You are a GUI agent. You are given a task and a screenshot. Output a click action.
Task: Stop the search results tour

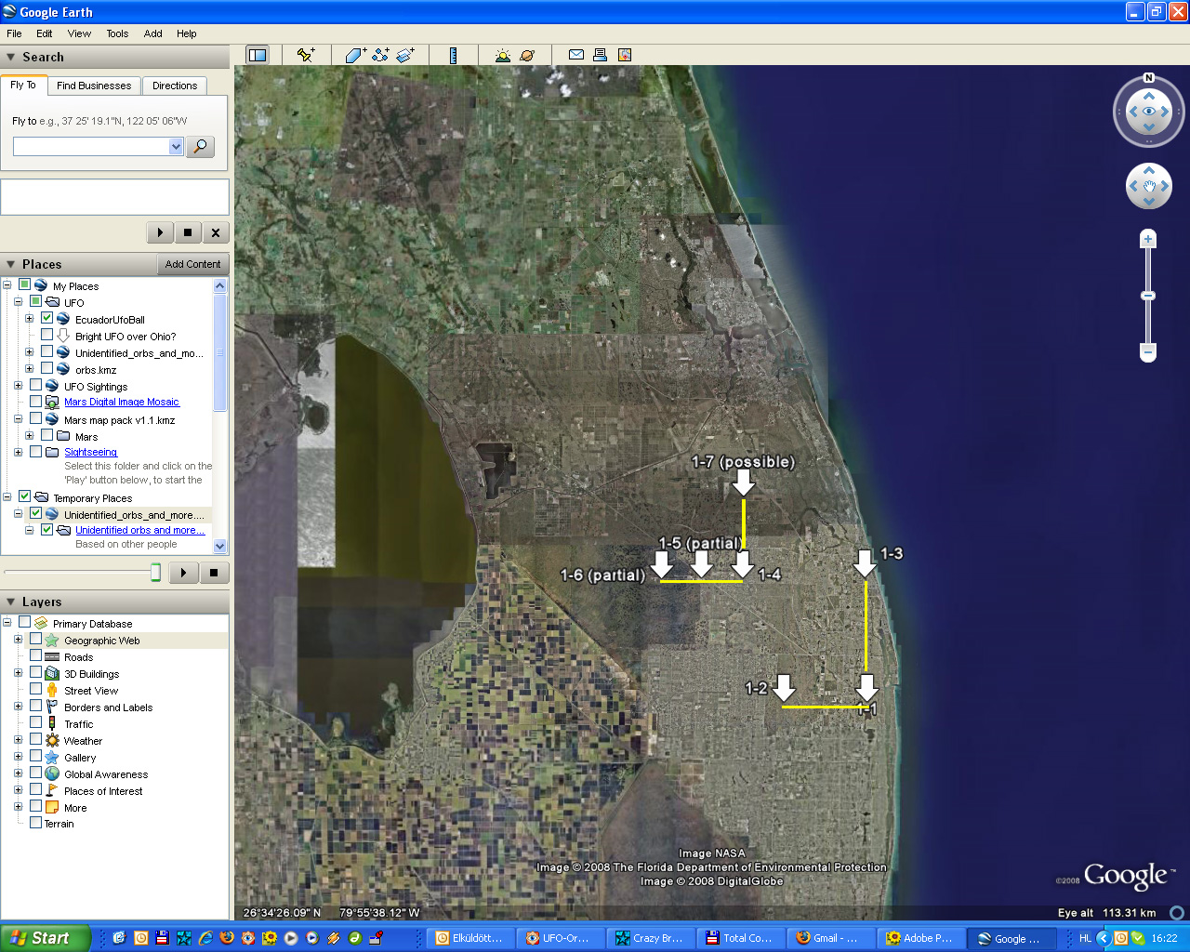[188, 232]
